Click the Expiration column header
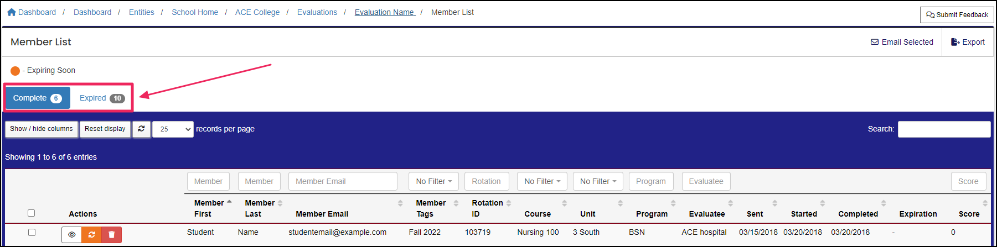This screenshot has width=997, height=247. point(918,214)
